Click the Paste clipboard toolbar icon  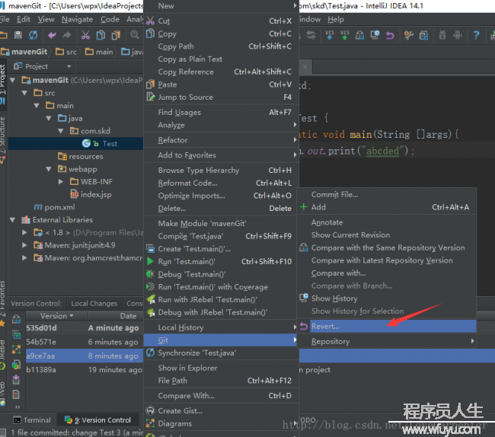(x=116, y=35)
